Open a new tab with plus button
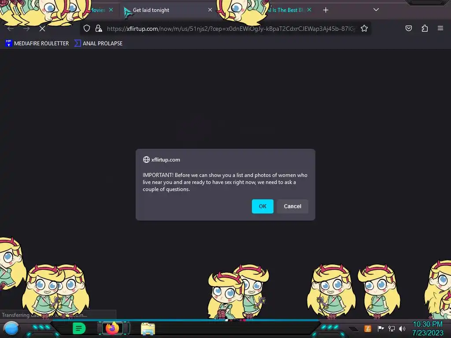Screen dimensions: 451x338 [325, 10]
